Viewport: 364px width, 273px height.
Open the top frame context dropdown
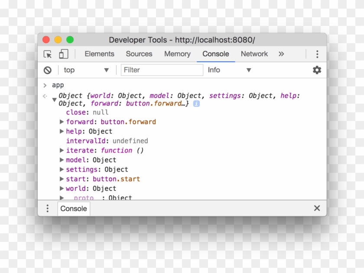tap(85, 70)
